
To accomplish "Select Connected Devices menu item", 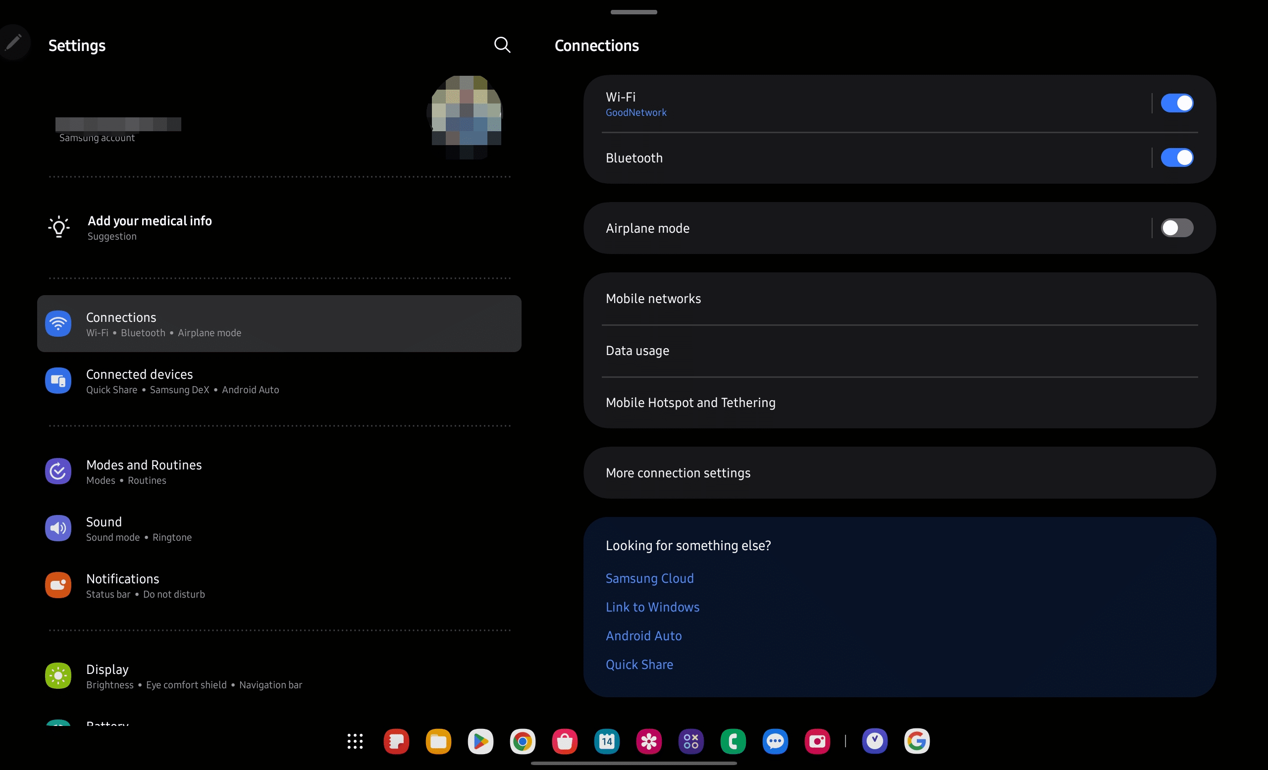I will [x=279, y=380].
